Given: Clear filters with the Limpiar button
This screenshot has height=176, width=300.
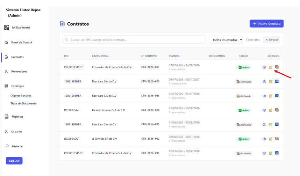Looking at the screenshot, I should click(271, 40).
